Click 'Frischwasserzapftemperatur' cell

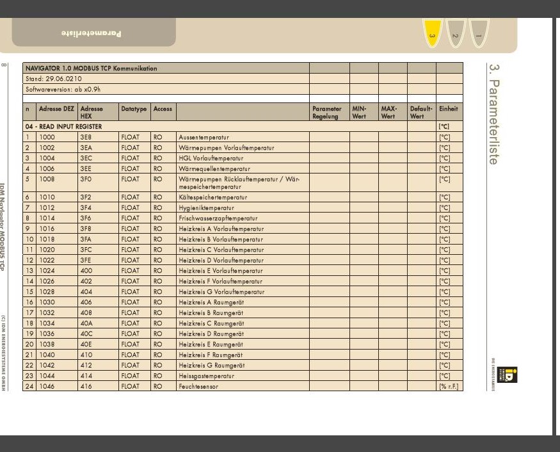[x=243, y=218]
